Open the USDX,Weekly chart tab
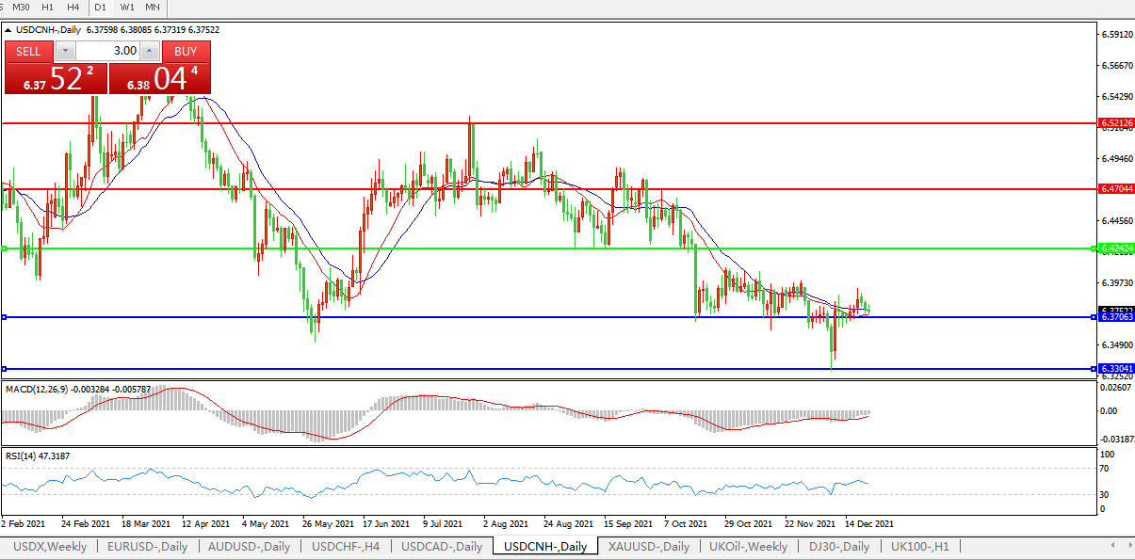This screenshot has height=560, width=1135. (51, 547)
